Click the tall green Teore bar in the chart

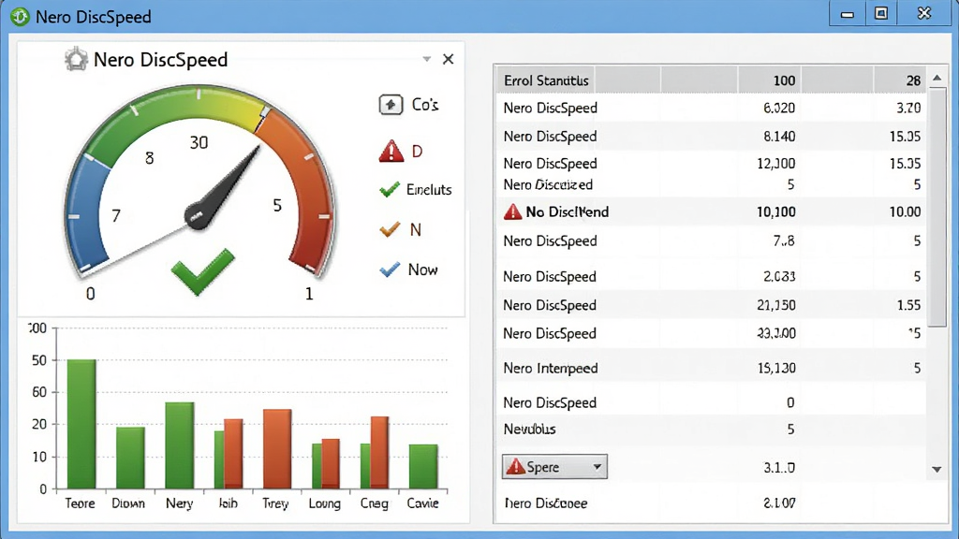(x=81, y=424)
